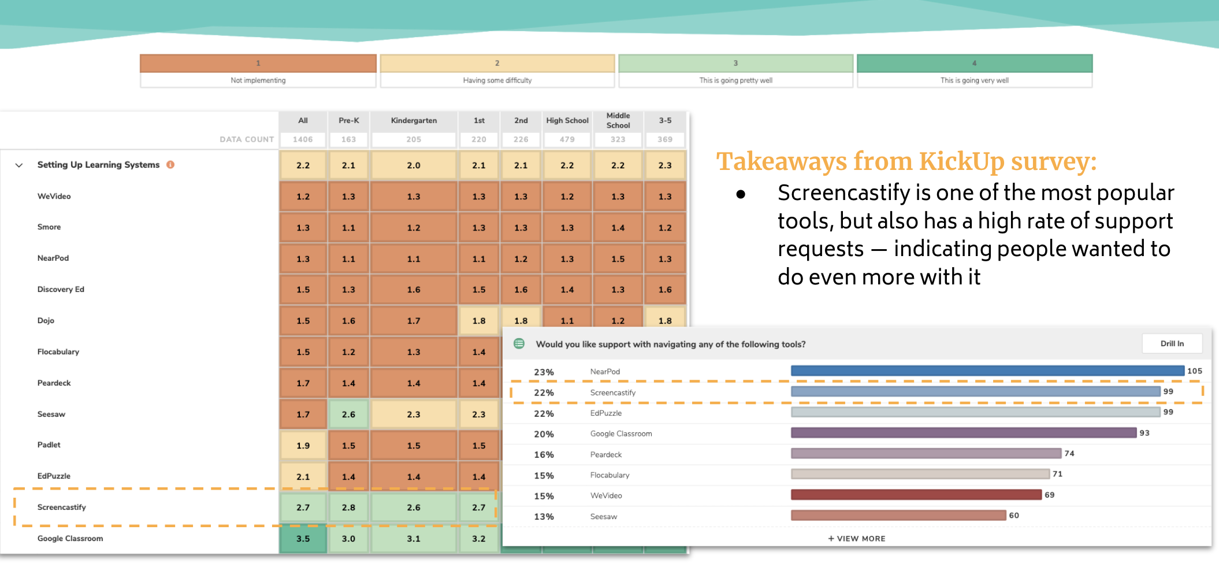The width and height of the screenshot is (1219, 585).
Task: Click the WeVideo bar showing 69
Action: point(916,495)
